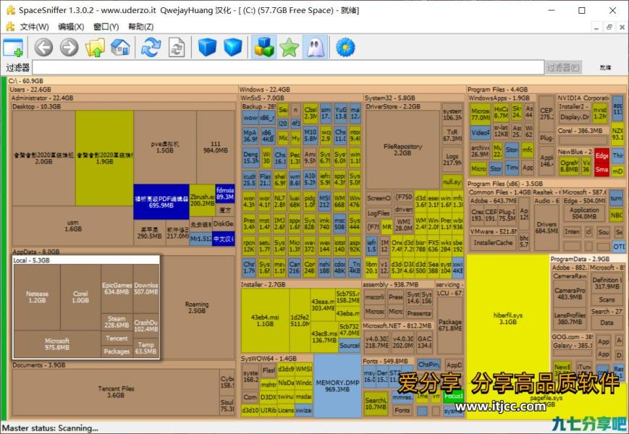Select the LensProfiles 380.7MB block
The height and width of the screenshot is (434, 629).
tap(570, 318)
